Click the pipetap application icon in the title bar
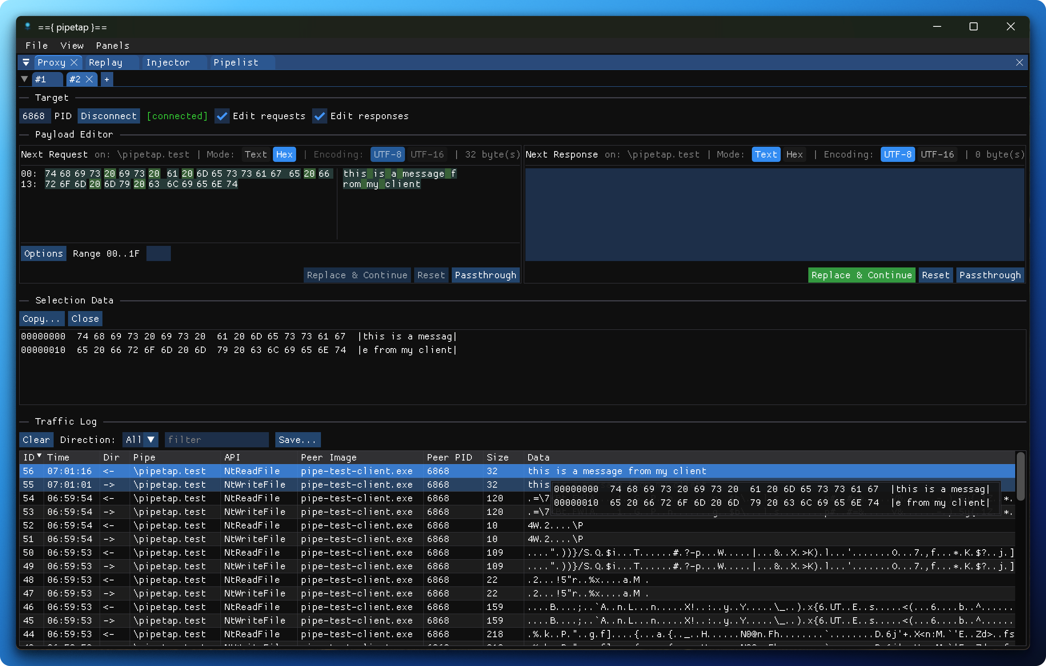Image resolution: width=1046 pixels, height=666 pixels. click(x=27, y=27)
